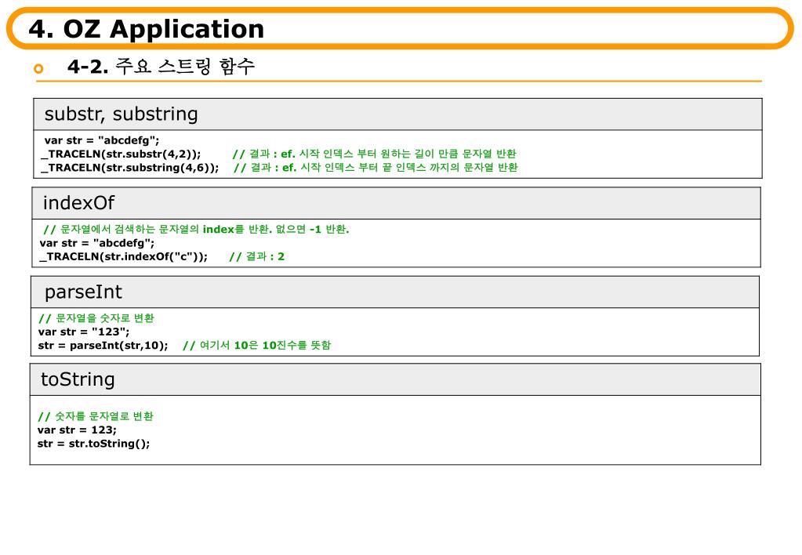Select the 'parseInt' section header
Image resolution: width=802 pixels, height=555 pixels.
(x=395, y=292)
